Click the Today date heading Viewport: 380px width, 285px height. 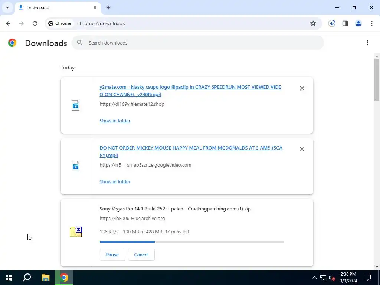point(68,68)
